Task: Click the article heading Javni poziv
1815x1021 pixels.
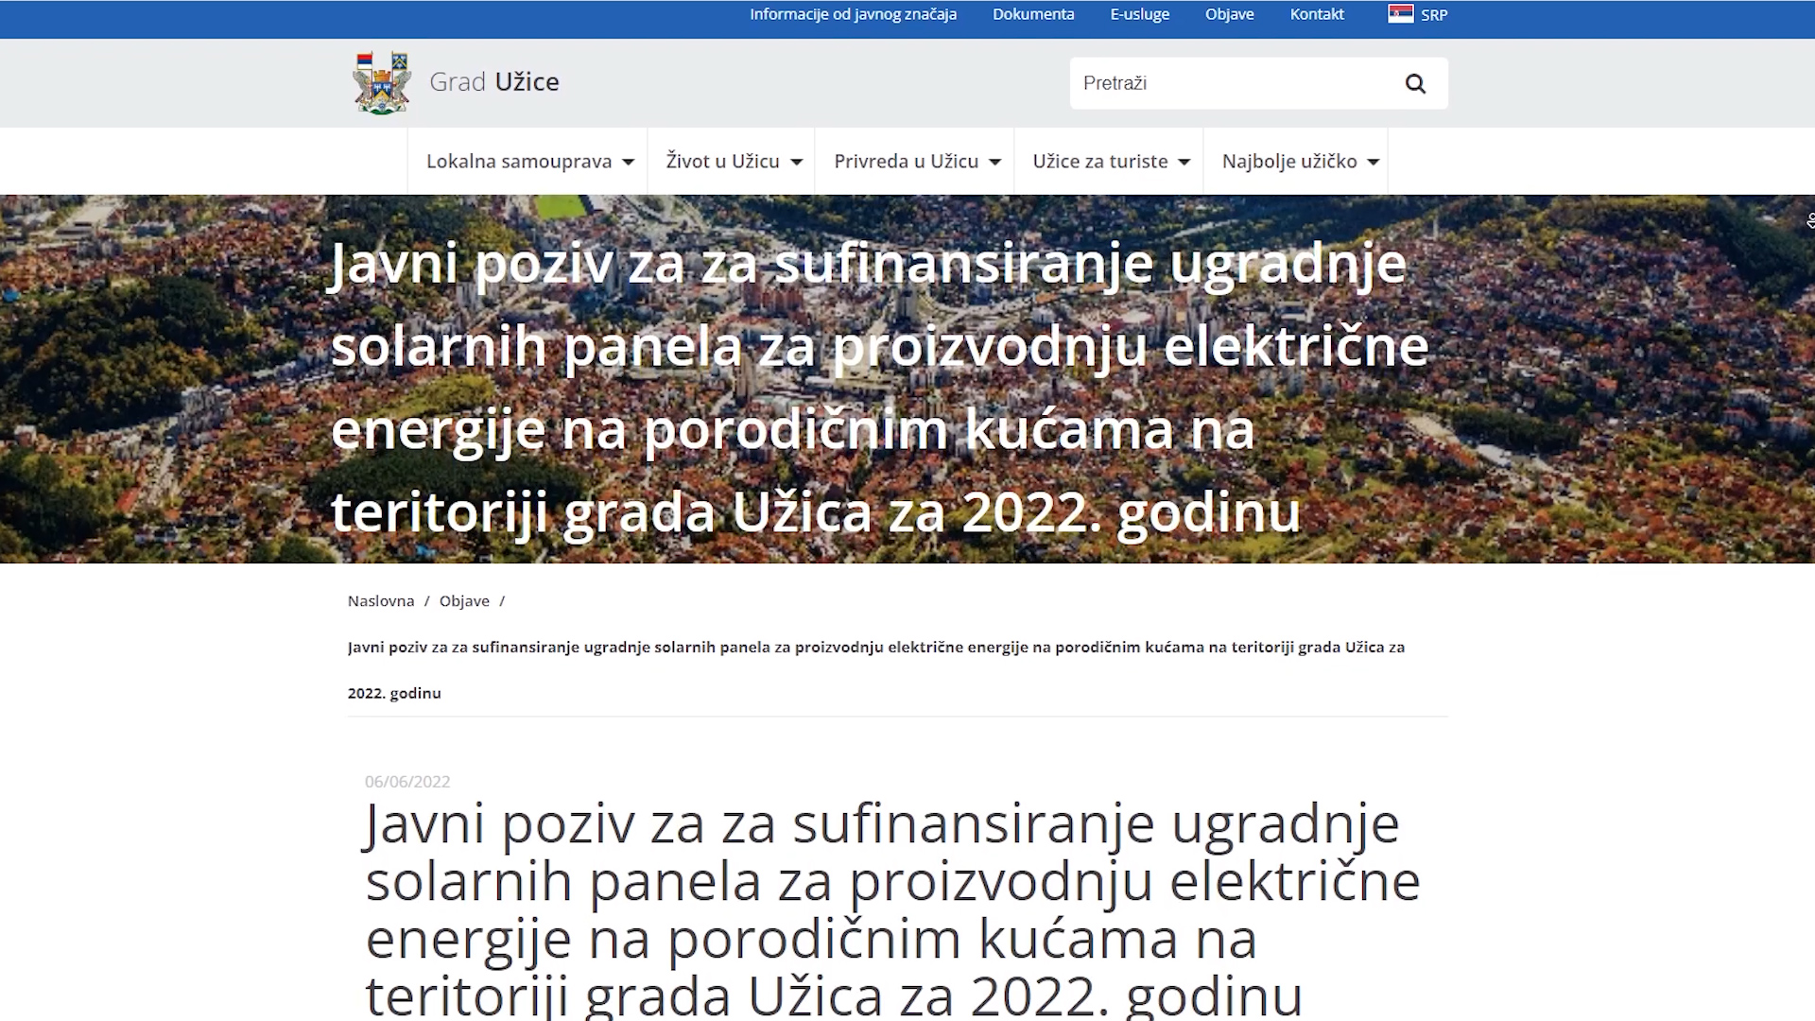Action: pos(892,909)
